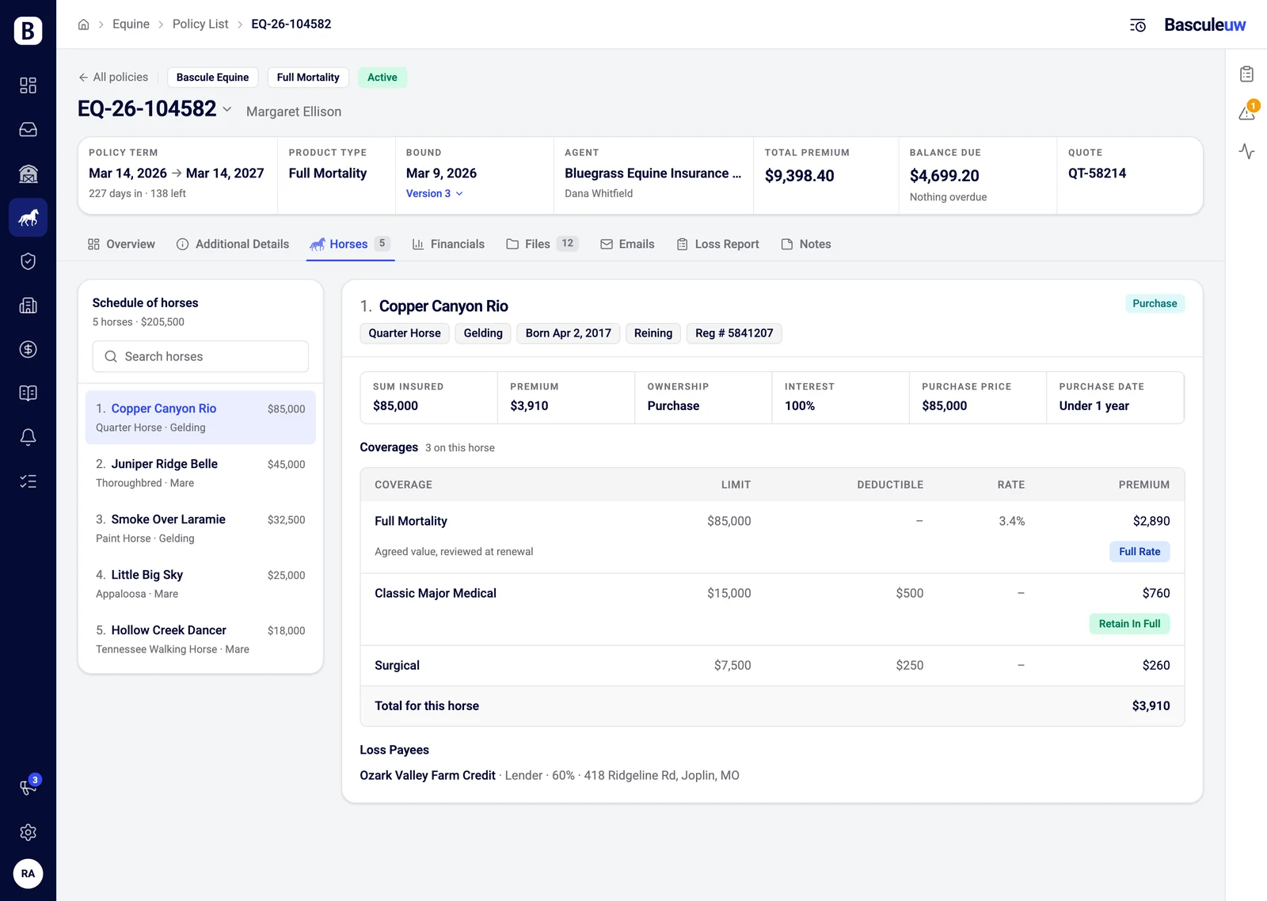The width and height of the screenshot is (1267, 901).
Task: Open the dollar circle icon in sidebar
Action: [x=28, y=349]
